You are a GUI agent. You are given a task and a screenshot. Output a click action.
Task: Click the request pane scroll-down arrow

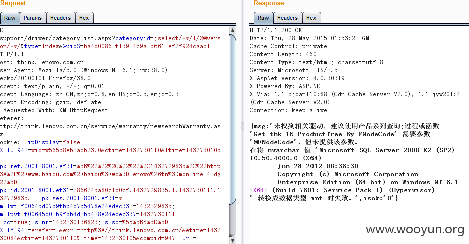click(x=233, y=240)
